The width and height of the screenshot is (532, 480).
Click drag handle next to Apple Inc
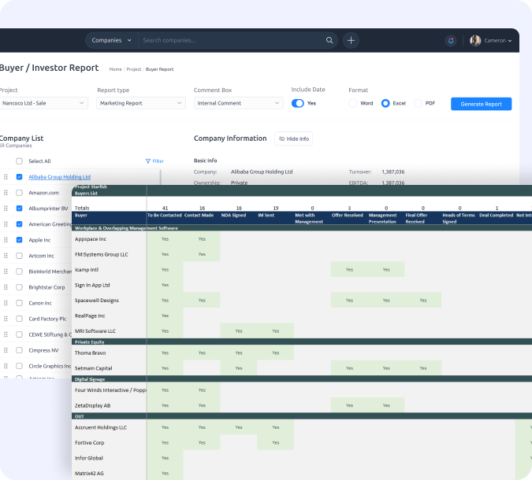(x=7, y=239)
